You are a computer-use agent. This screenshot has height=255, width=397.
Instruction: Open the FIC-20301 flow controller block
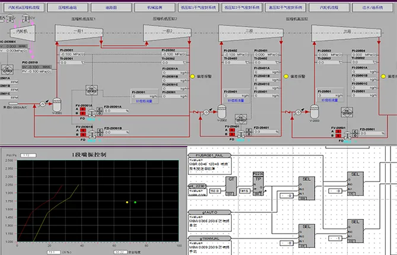(x=92, y=90)
